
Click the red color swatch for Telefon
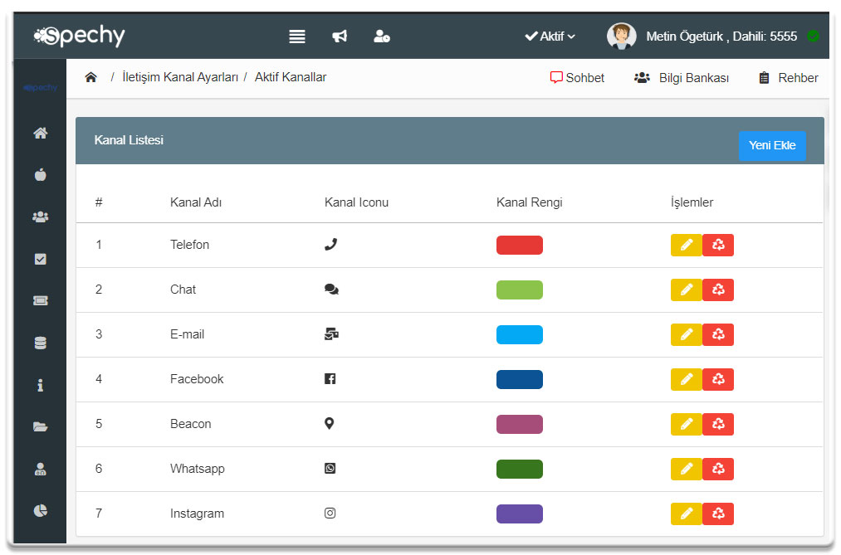tap(519, 245)
